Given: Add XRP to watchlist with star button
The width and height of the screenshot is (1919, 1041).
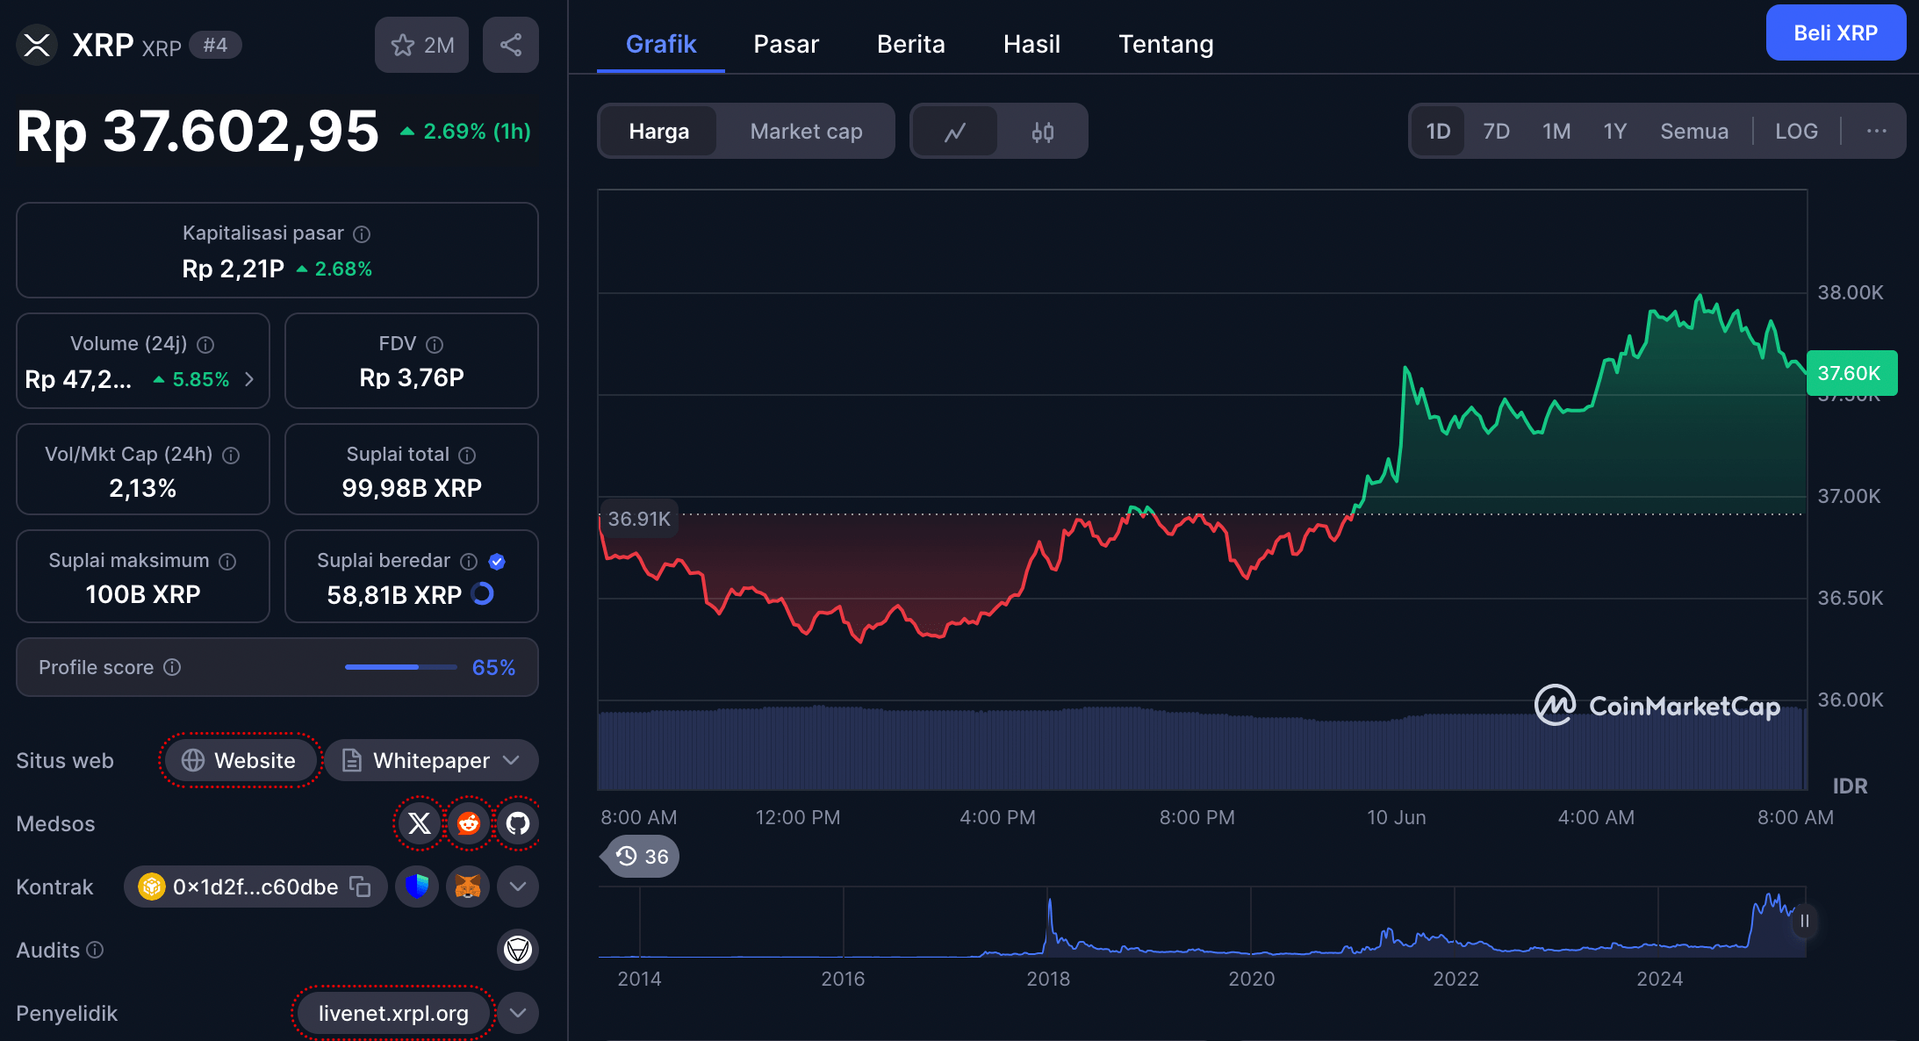Looking at the screenshot, I should coord(422,45).
